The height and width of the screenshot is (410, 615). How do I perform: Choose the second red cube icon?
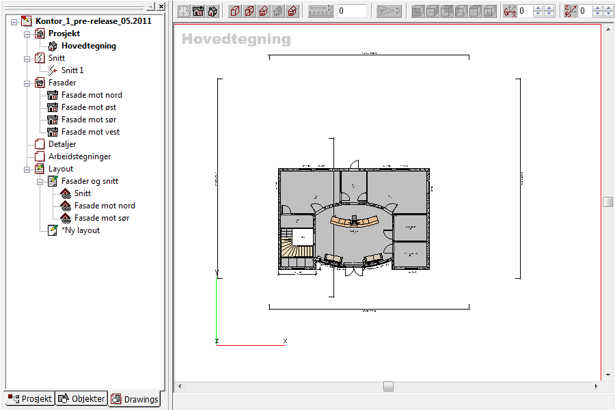point(249,11)
